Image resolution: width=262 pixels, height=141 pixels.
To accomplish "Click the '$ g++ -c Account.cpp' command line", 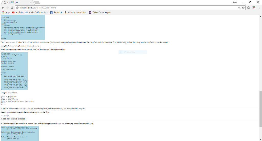I will (9, 96).
